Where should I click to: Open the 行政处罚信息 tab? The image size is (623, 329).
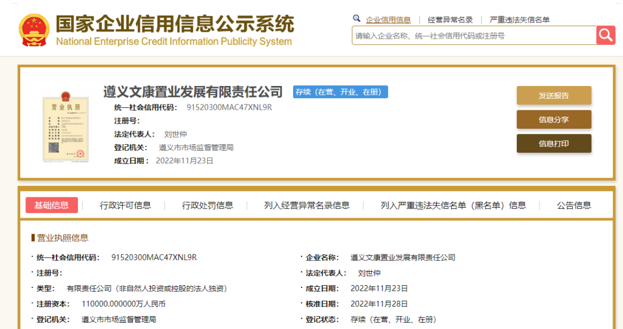pos(208,205)
